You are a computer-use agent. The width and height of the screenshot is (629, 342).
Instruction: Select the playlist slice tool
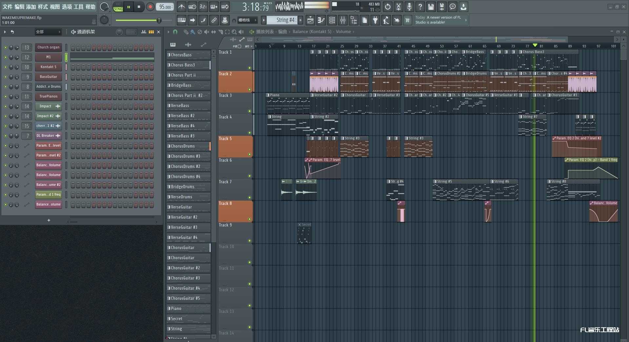pos(220,32)
